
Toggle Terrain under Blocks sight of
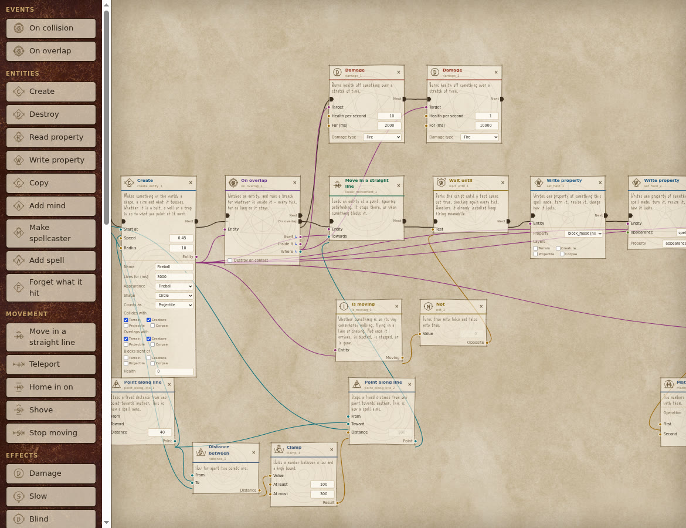126,358
